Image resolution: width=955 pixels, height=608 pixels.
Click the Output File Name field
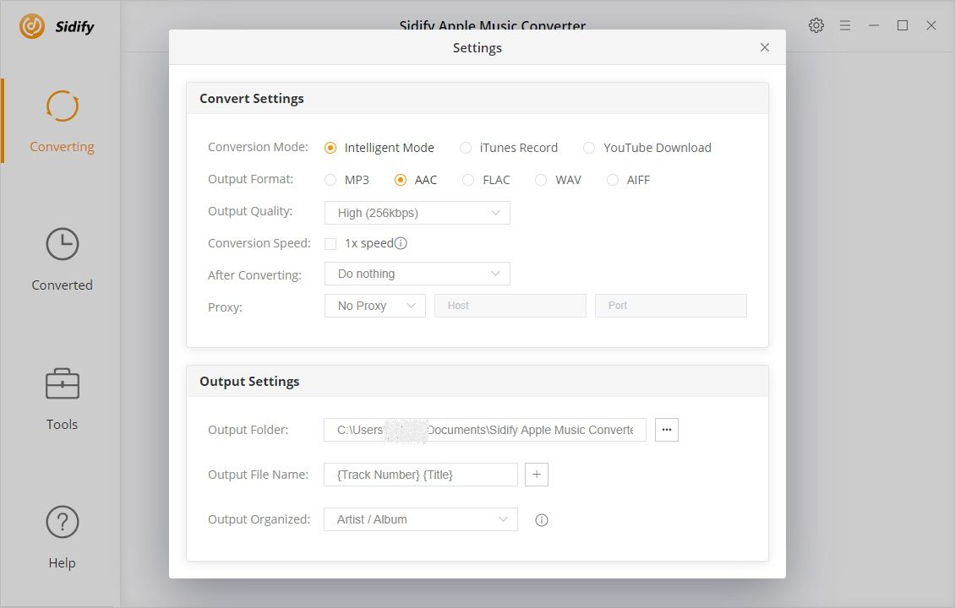pyautogui.click(x=421, y=475)
